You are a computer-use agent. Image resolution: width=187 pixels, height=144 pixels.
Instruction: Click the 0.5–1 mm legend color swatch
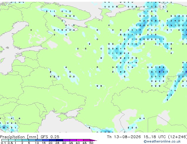[x=12, y=140]
